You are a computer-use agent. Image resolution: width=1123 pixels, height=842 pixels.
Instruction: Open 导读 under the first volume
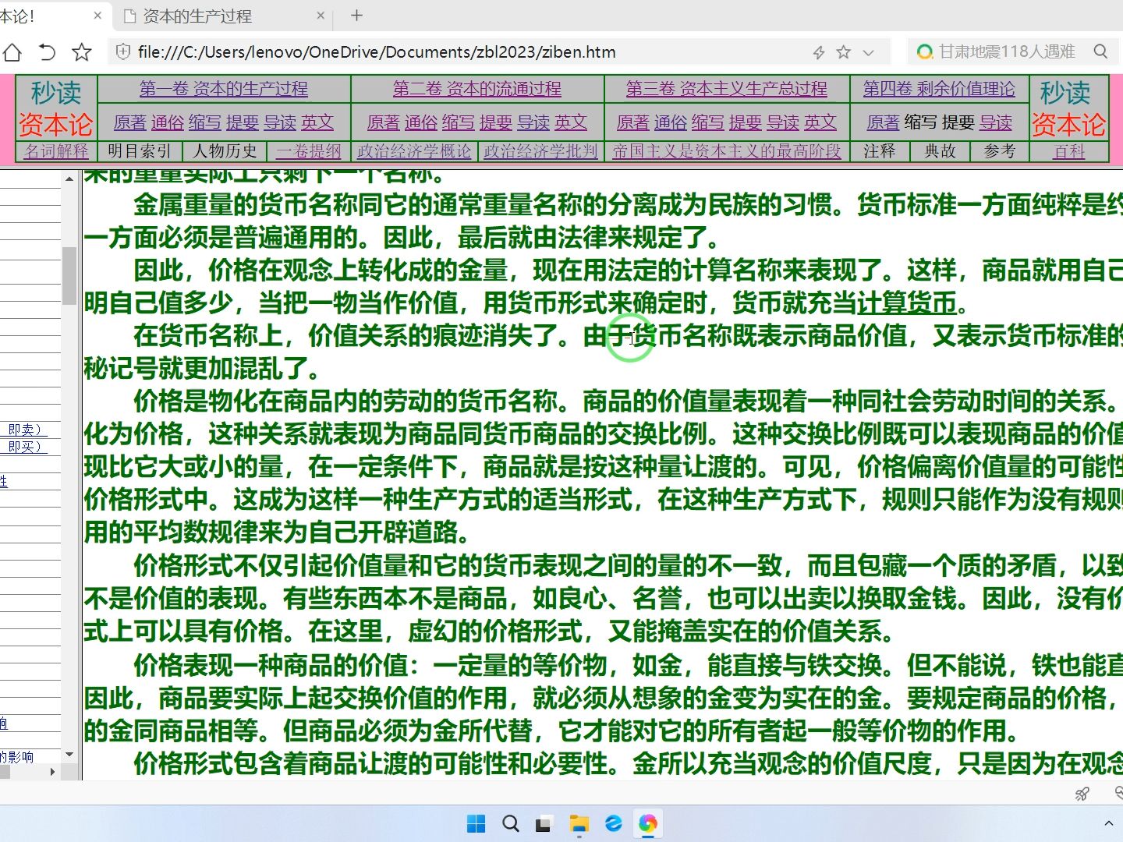pyautogui.click(x=280, y=122)
